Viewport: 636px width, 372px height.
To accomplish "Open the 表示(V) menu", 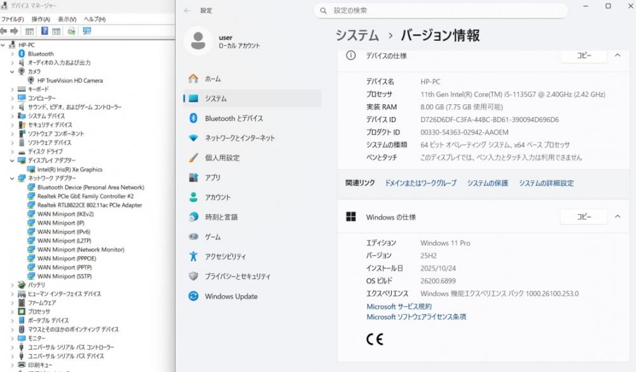I will [67, 19].
